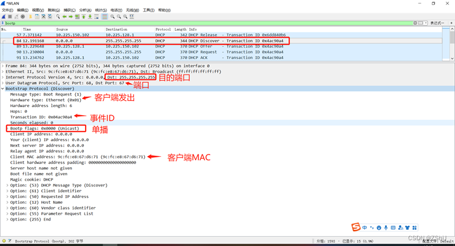Sort by Length column header
The image size is (455, 246).
(x=180, y=30)
